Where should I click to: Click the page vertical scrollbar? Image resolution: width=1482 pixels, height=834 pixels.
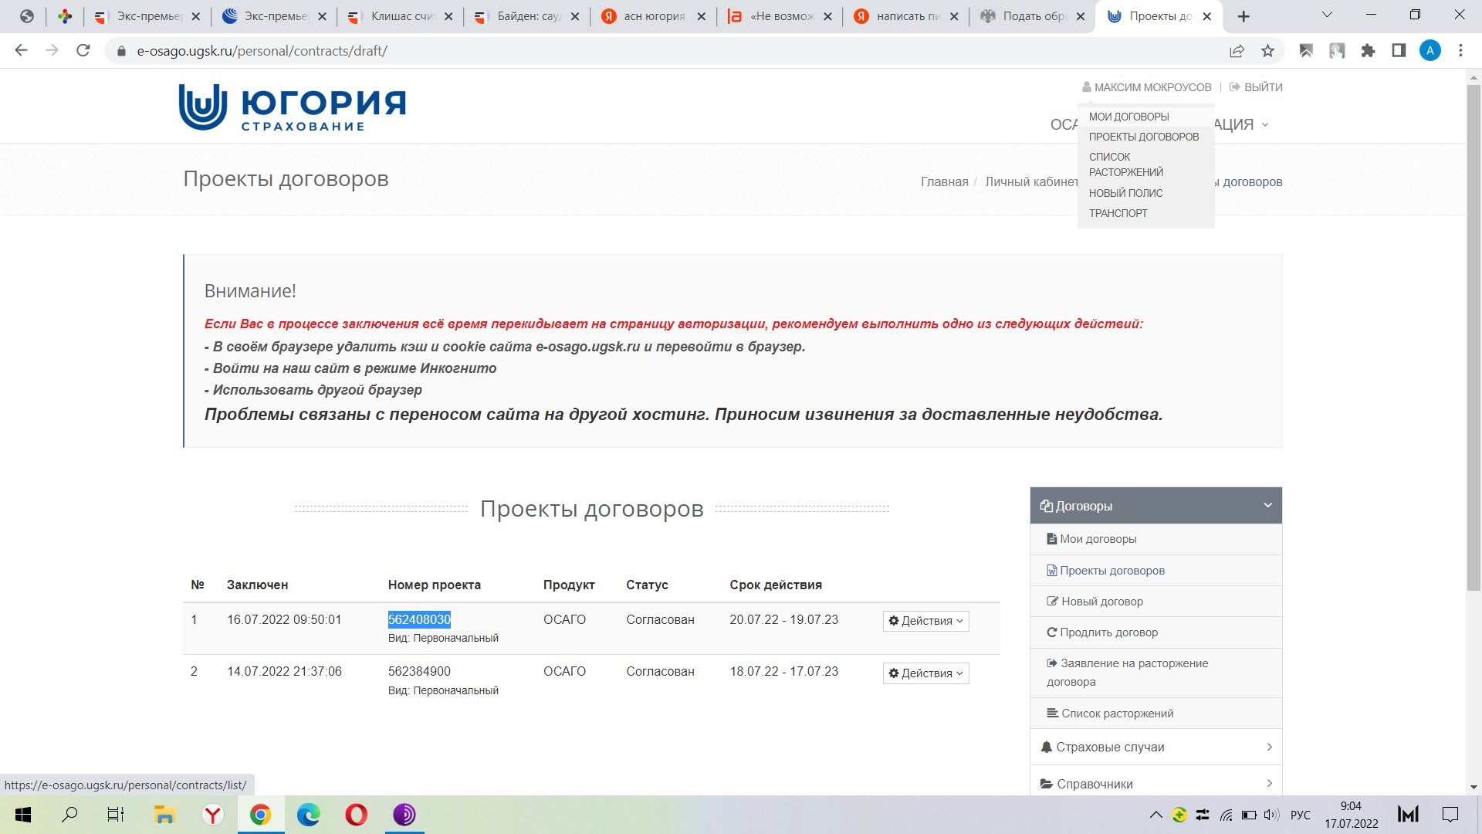tap(1474, 340)
